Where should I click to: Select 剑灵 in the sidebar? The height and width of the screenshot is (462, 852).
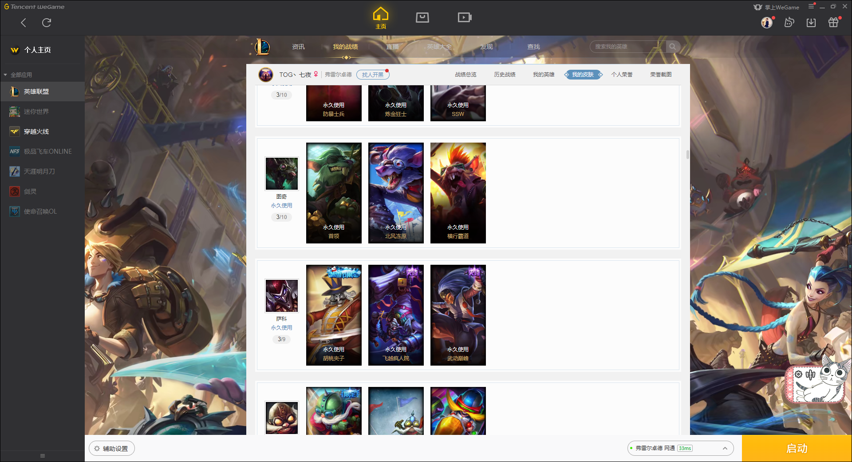point(42,191)
